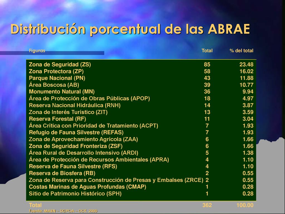
Task: Click "Zona de Aprovechamiento Agrícola (ZAA)"
Action: [x=83, y=139]
